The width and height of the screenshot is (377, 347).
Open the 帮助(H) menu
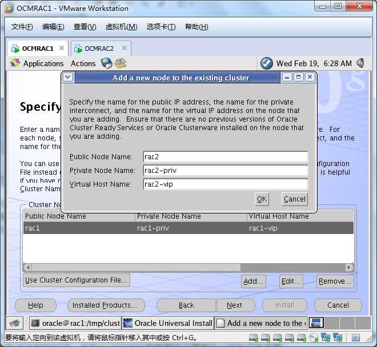pyautogui.click(x=196, y=27)
